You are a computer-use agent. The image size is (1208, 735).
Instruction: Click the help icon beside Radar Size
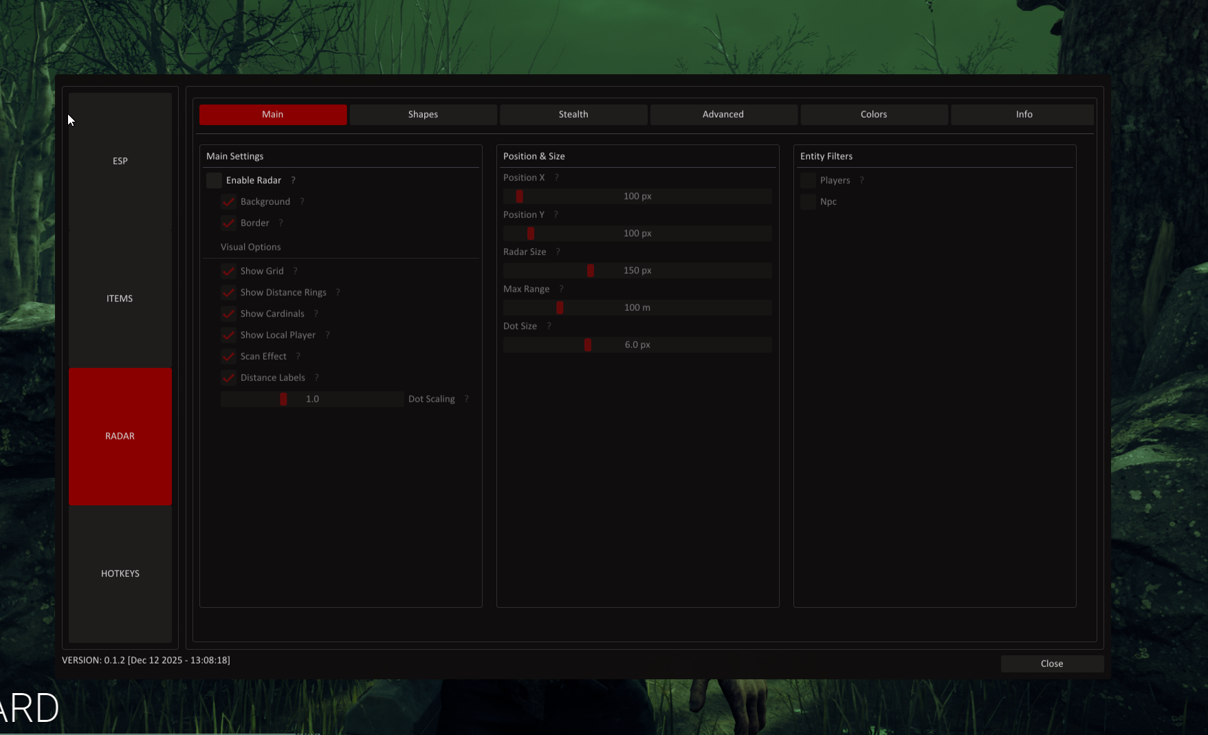click(558, 252)
